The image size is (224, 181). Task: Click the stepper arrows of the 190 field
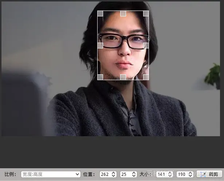coord(190,174)
